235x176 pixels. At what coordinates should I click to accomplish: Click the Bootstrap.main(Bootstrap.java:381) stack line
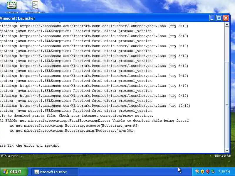72,131
